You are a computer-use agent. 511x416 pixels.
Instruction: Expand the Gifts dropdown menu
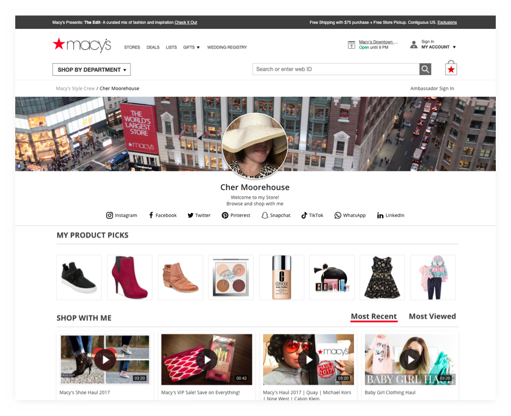pos(191,47)
